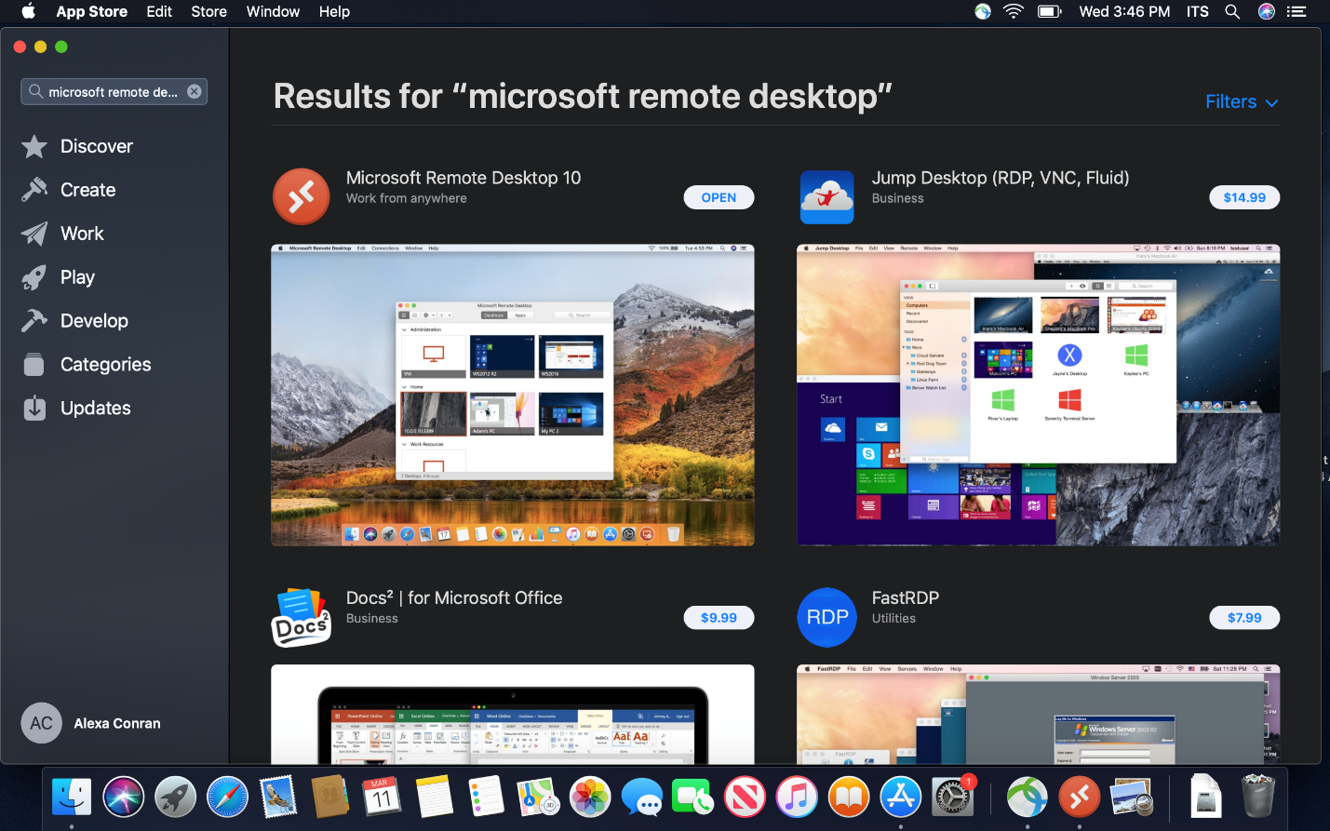1330x831 pixels.
Task: Expand the Filters dropdown
Action: 1242,101
